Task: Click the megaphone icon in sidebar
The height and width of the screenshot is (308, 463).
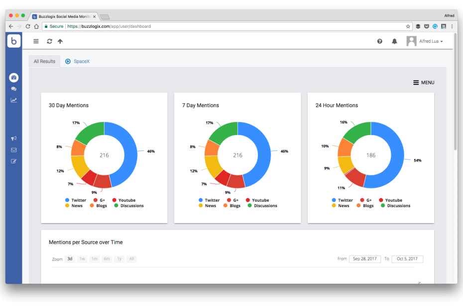Action: click(14, 138)
